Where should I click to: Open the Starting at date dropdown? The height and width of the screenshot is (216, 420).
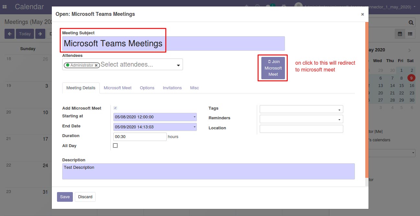(x=195, y=117)
